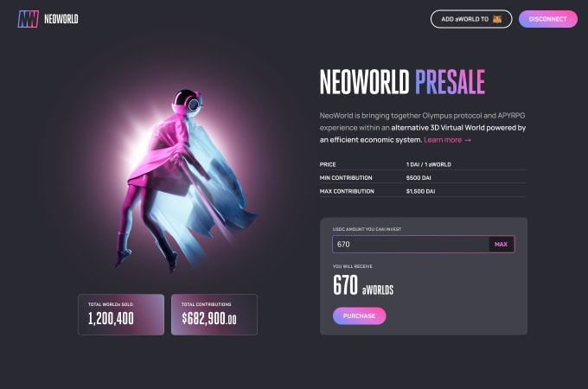Click the NEOWORLD wordmark in header

coord(61,19)
